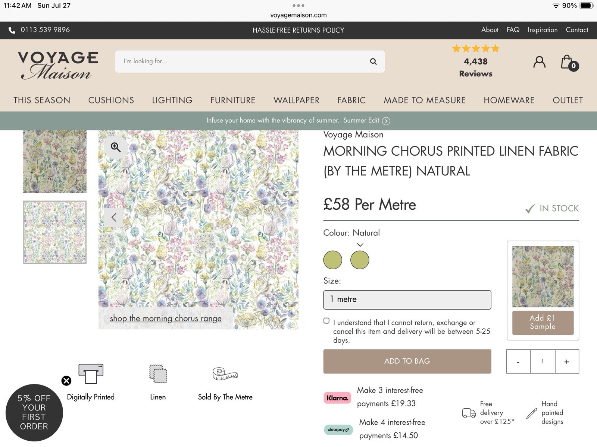Open the Inspiration link
Image resolution: width=597 pixels, height=447 pixels.
coord(543,30)
